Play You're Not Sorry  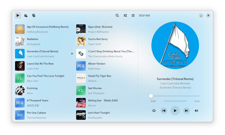click(x=105, y=41)
